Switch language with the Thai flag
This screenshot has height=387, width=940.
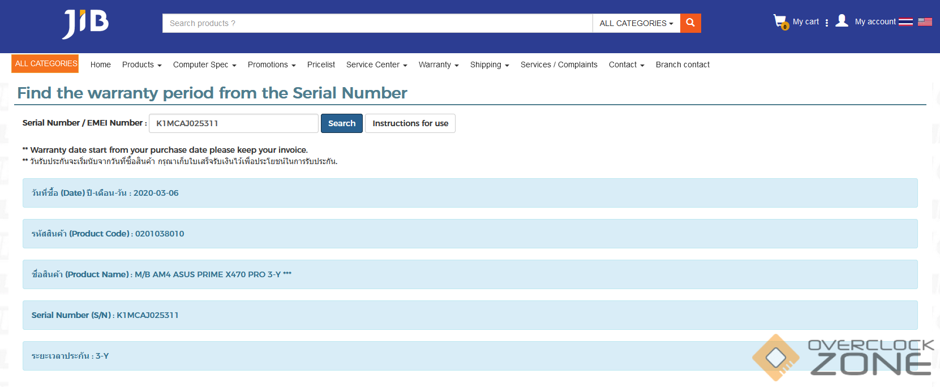pos(905,22)
